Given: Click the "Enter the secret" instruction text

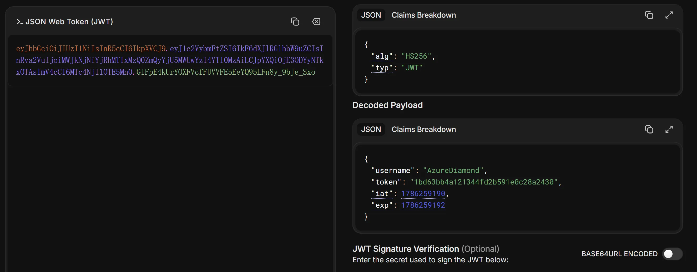Looking at the screenshot, I should click(x=431, y=260).
